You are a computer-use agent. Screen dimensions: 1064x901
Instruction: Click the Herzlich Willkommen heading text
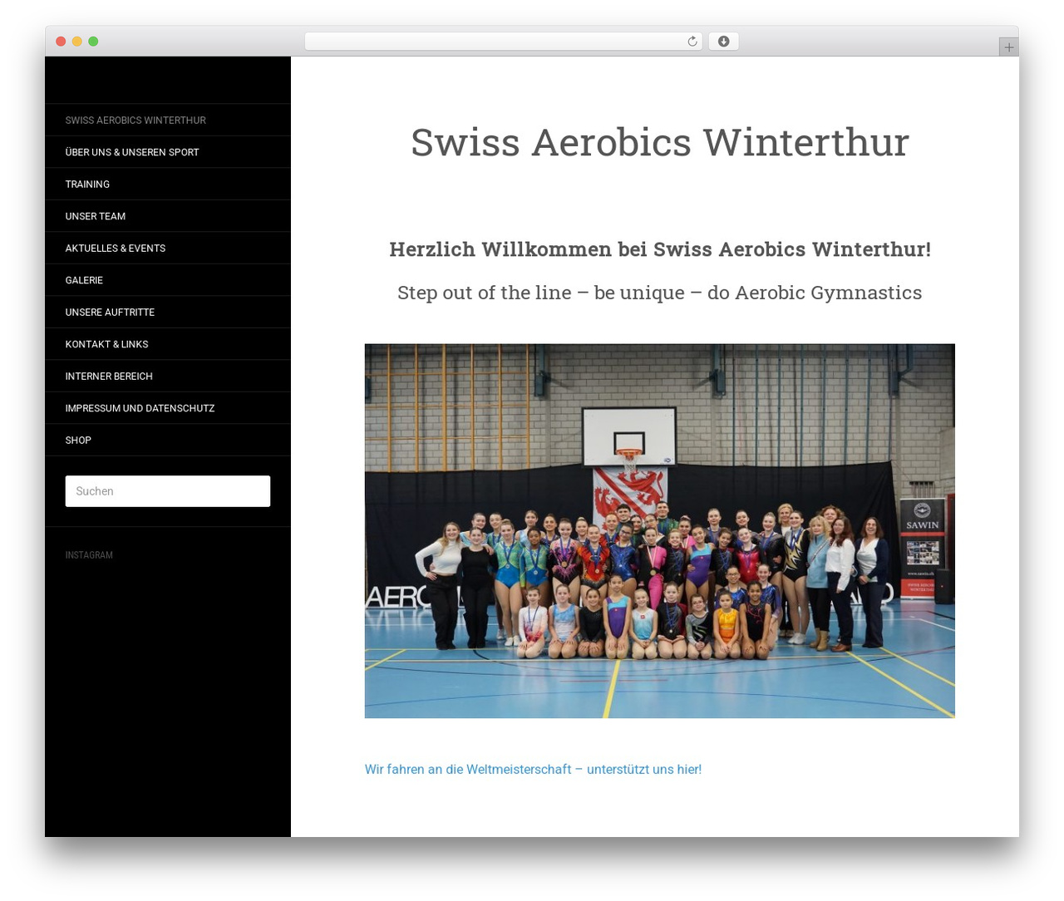click(659, 249)
